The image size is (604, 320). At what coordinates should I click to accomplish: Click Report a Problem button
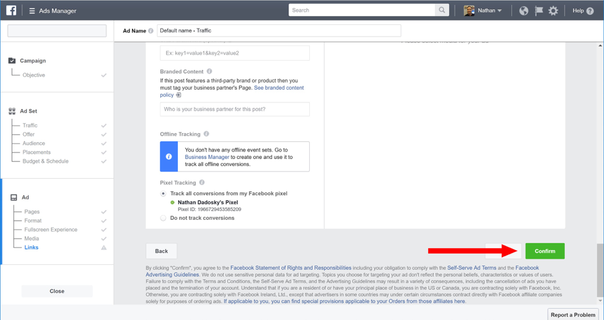(x=573, y=314)
